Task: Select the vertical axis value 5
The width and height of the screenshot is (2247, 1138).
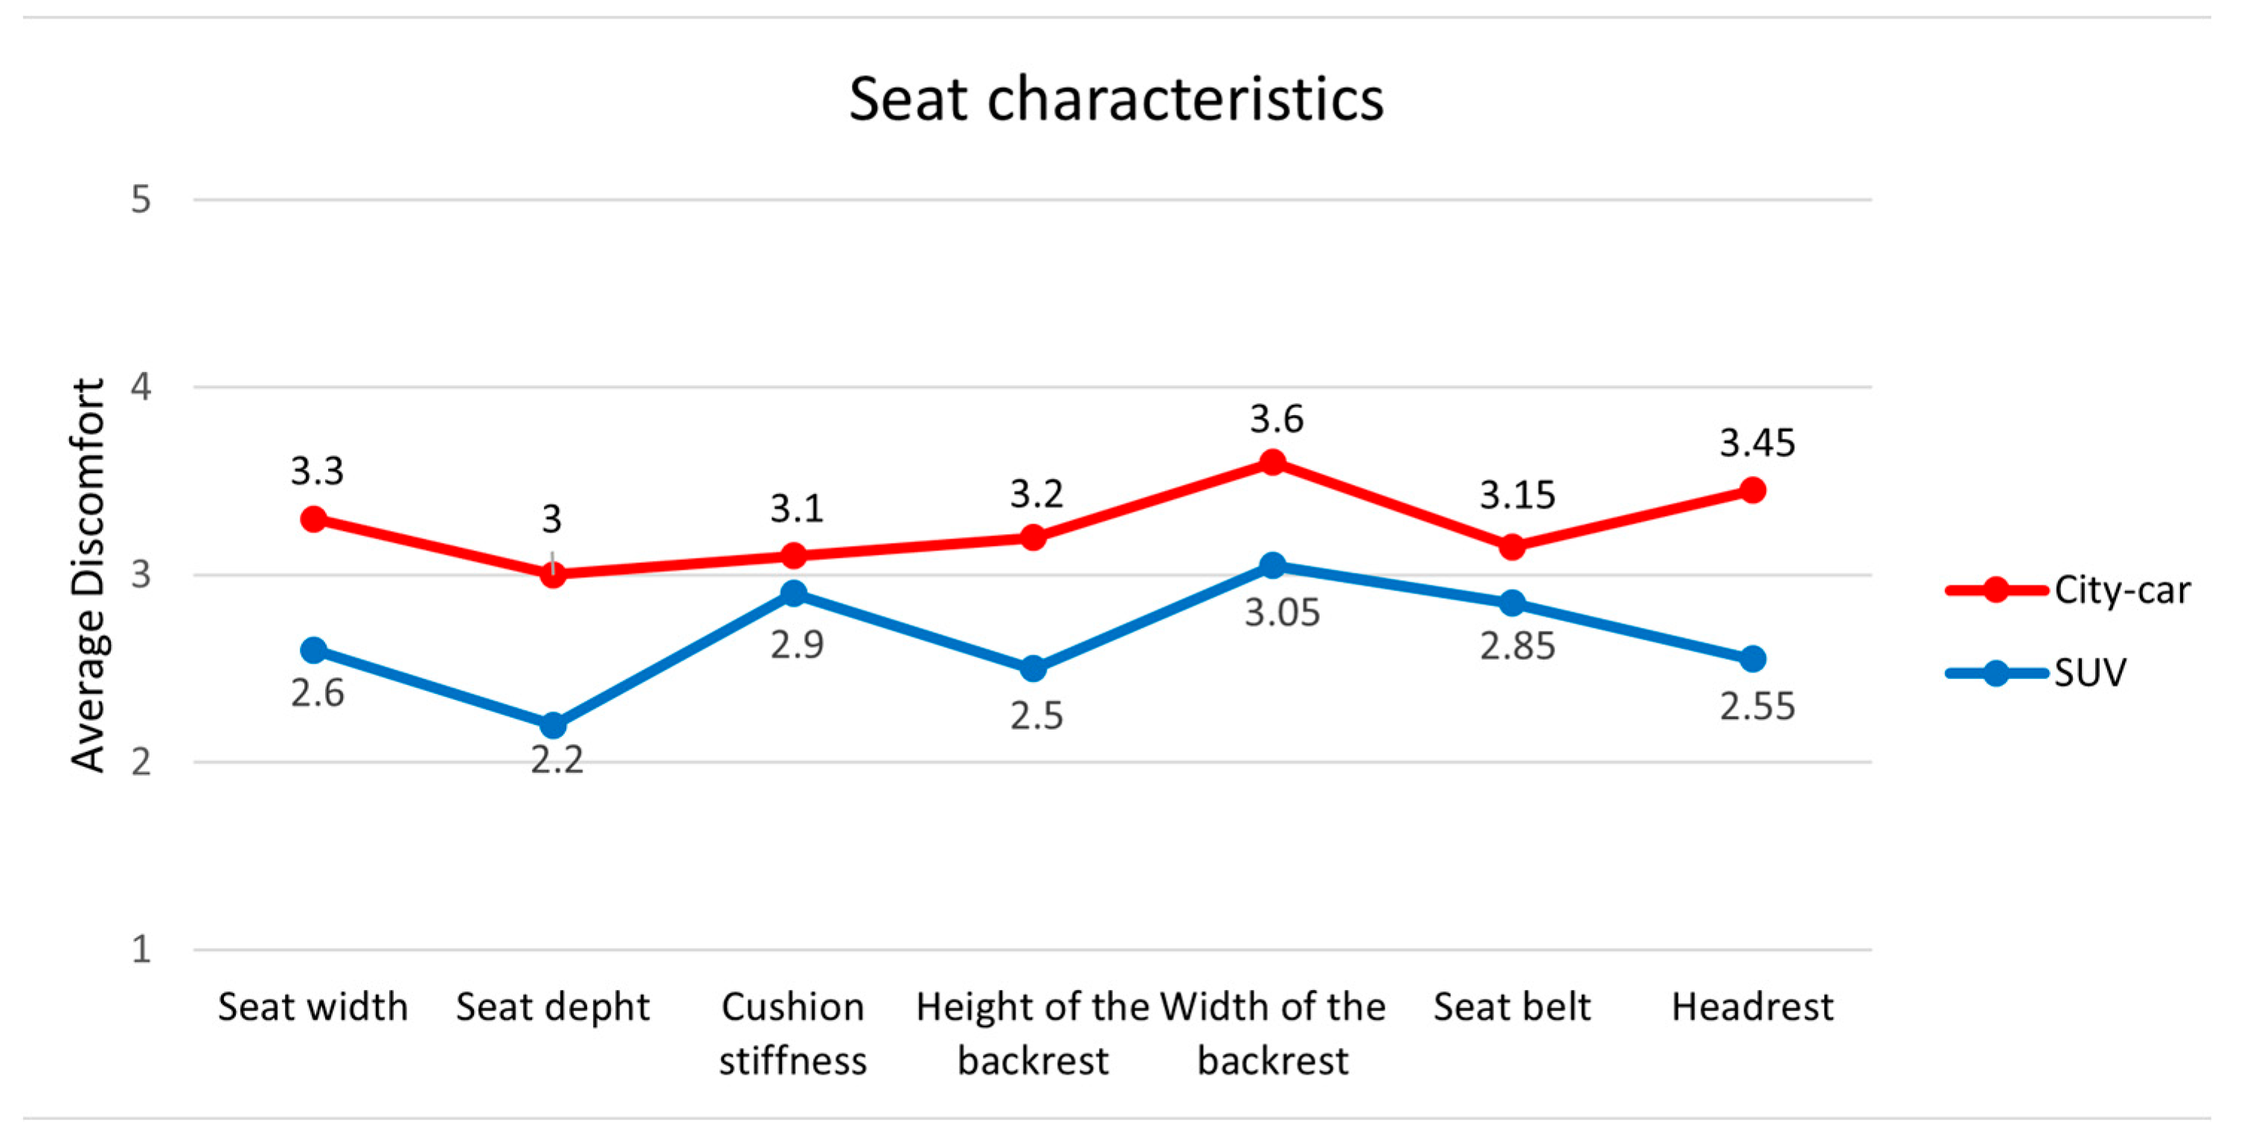Action: [141, 199]
